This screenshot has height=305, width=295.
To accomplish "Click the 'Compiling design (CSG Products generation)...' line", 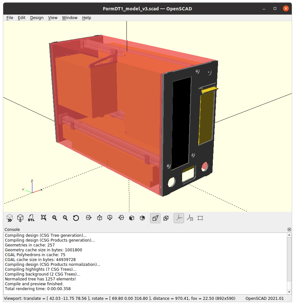I will pyautogui.click(x=50, y=240).
